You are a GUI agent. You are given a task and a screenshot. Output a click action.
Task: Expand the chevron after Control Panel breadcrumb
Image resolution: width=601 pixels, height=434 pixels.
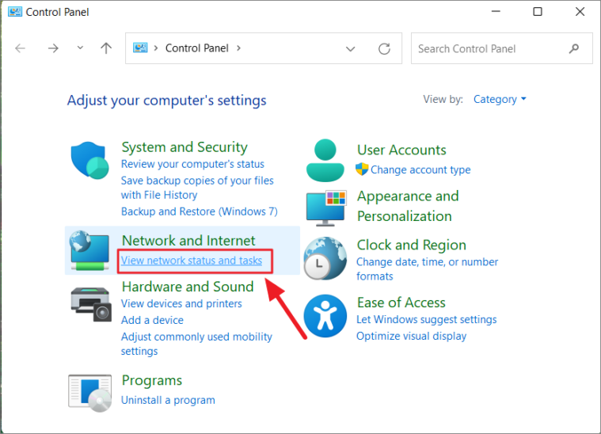(x=239, y=48)
